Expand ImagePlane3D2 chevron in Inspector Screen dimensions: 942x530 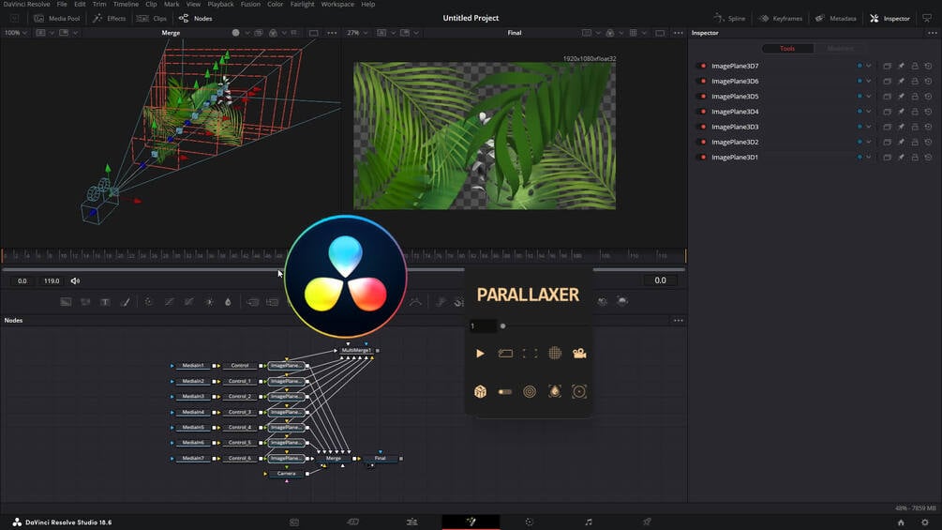868,142
